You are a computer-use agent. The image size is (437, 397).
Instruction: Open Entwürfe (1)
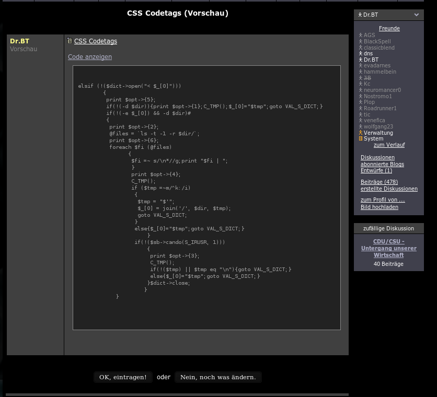click(376, 170)
